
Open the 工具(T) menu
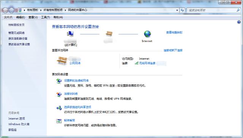46,17
